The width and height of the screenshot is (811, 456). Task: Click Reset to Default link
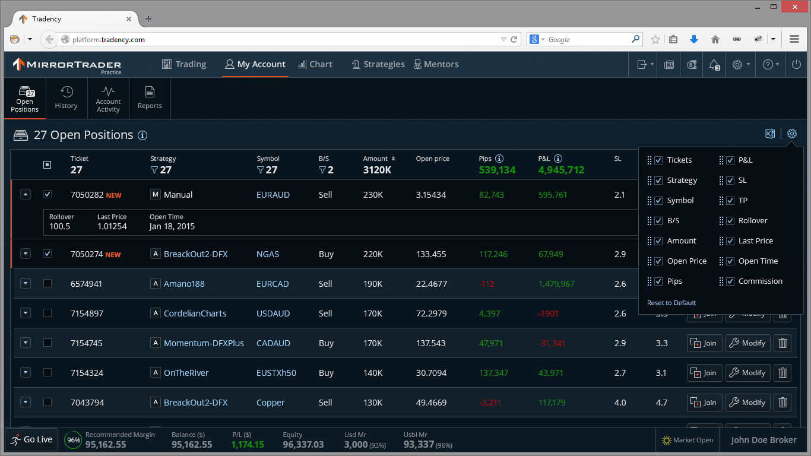click(671, 303)
